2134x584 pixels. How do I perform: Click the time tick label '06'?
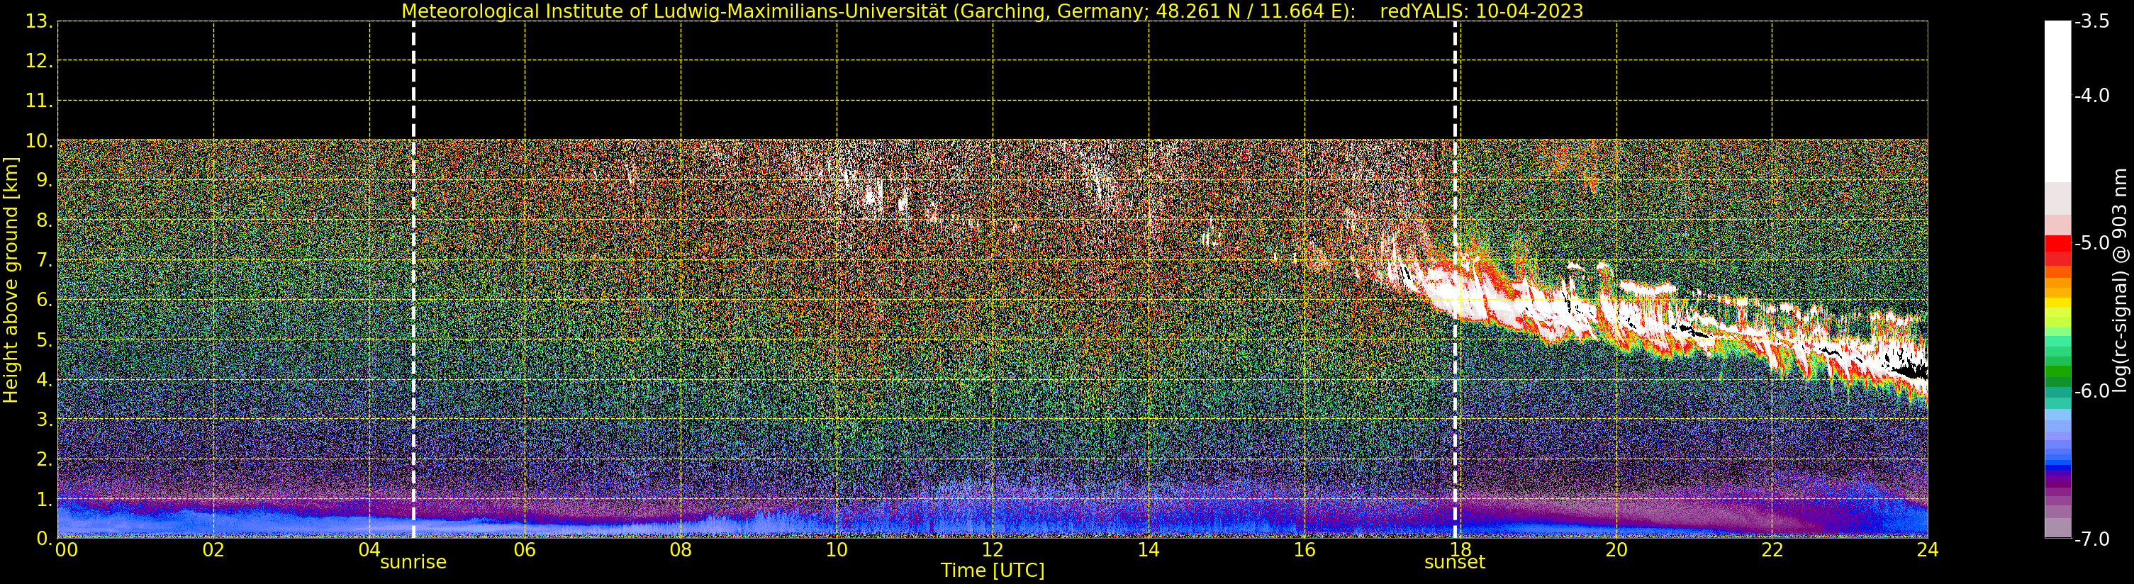pyautogui.click(x=525, y=549)
